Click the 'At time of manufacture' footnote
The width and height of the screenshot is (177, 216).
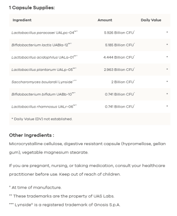[x=35, y=187]
